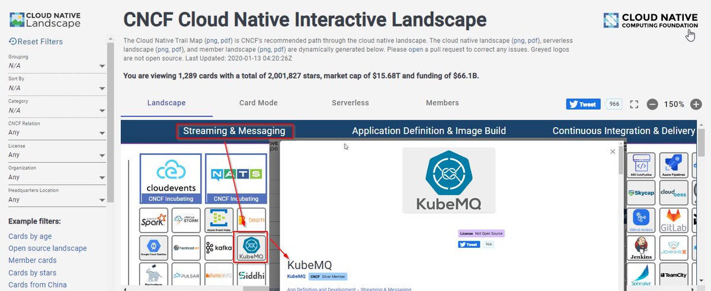Select the Google Cloud Dataflow card

pos(154,248)
